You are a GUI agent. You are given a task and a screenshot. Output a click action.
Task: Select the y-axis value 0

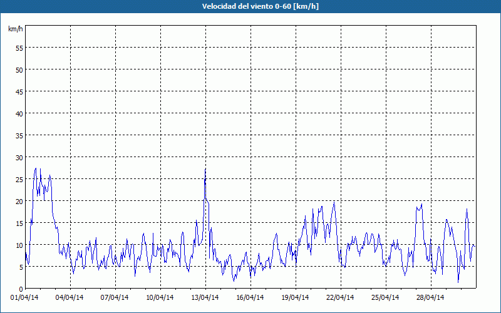coord(21,289)
